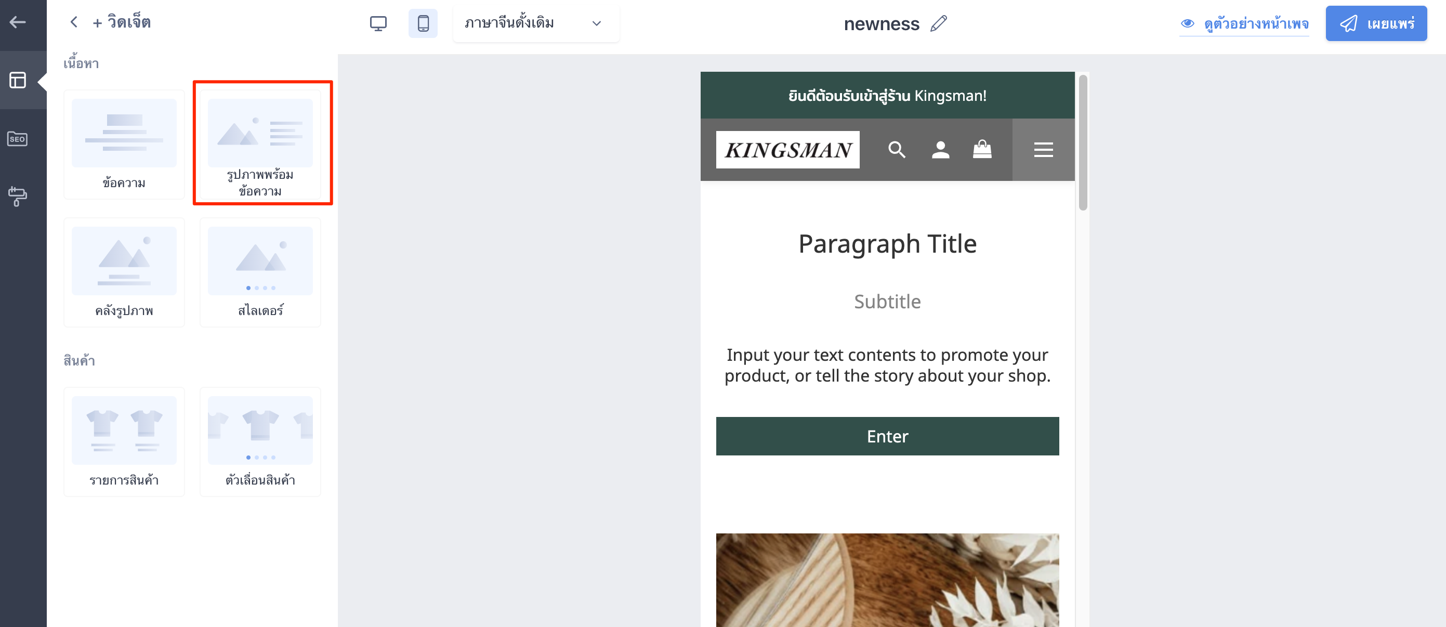
Task: Open the ภาษาจีนดั้งเดิม language dropdown
Action: (x=535, y=23)
